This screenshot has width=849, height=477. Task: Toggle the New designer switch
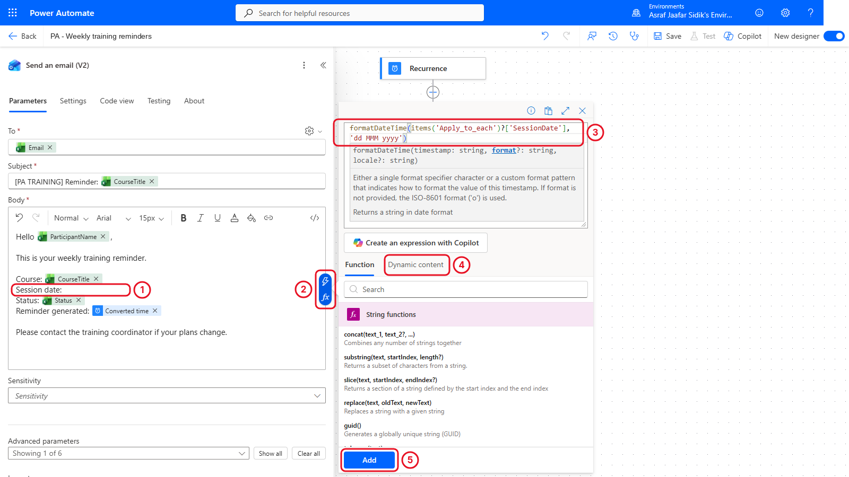tap(834, 36)
